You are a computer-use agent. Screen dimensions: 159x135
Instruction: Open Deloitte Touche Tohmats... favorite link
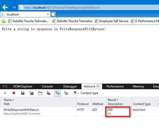pyautogui.click(x=28, y=21)
